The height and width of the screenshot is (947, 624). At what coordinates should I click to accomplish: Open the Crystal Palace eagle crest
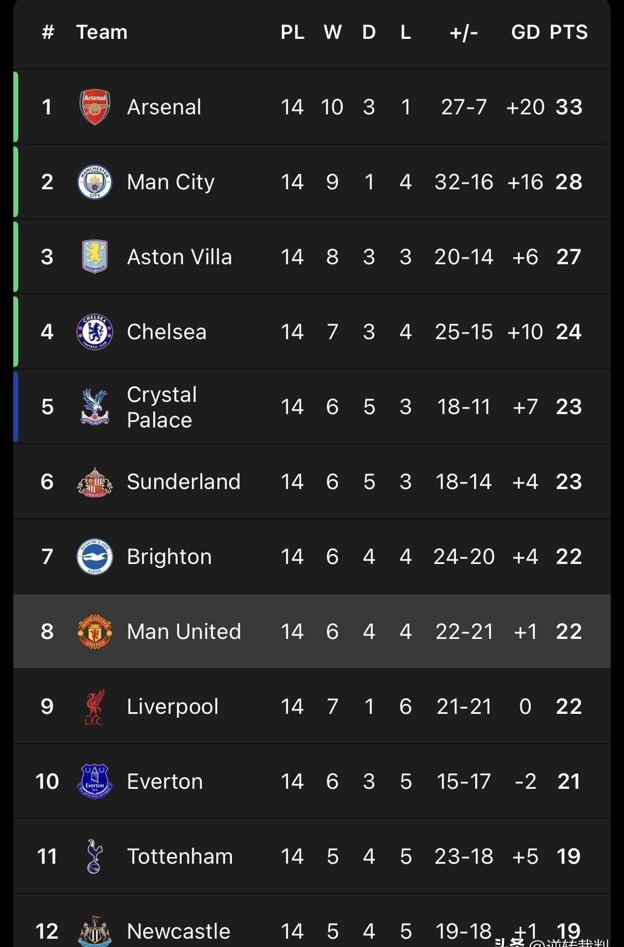point(95,406)
